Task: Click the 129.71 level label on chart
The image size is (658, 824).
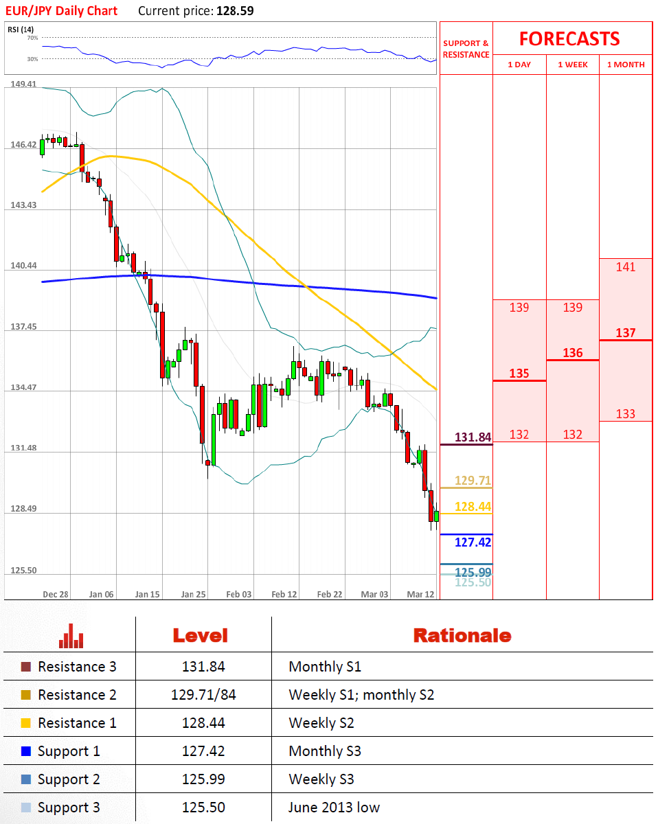Action: pos(473,481)
